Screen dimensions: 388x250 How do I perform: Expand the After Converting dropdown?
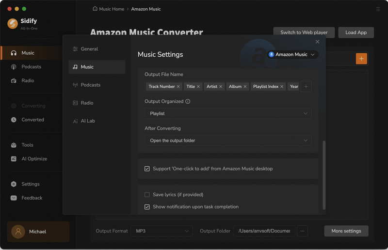[228, 141]
